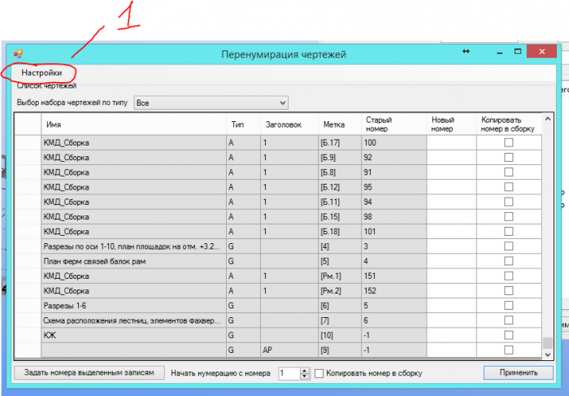Click label cell [10]

pyautogui.click(x=340, y=335)
